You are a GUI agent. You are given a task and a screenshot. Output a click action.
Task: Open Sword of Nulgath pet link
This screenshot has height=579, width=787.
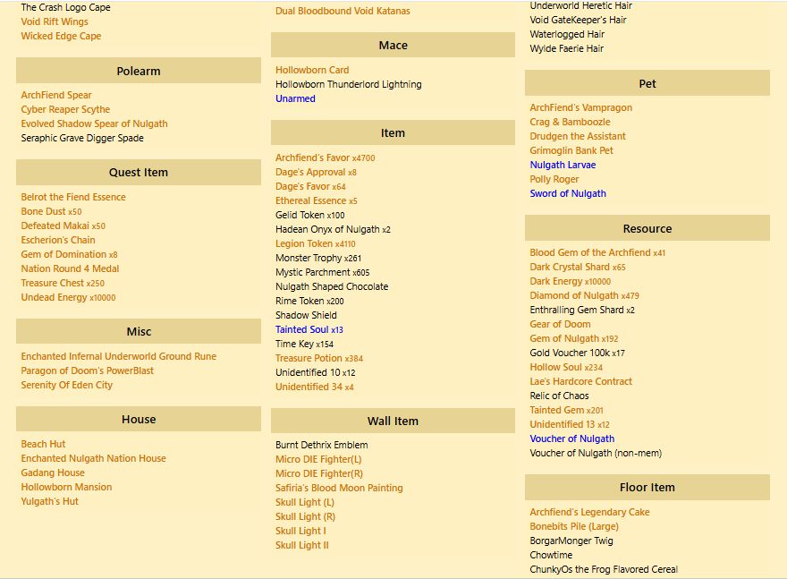[568, 193]
